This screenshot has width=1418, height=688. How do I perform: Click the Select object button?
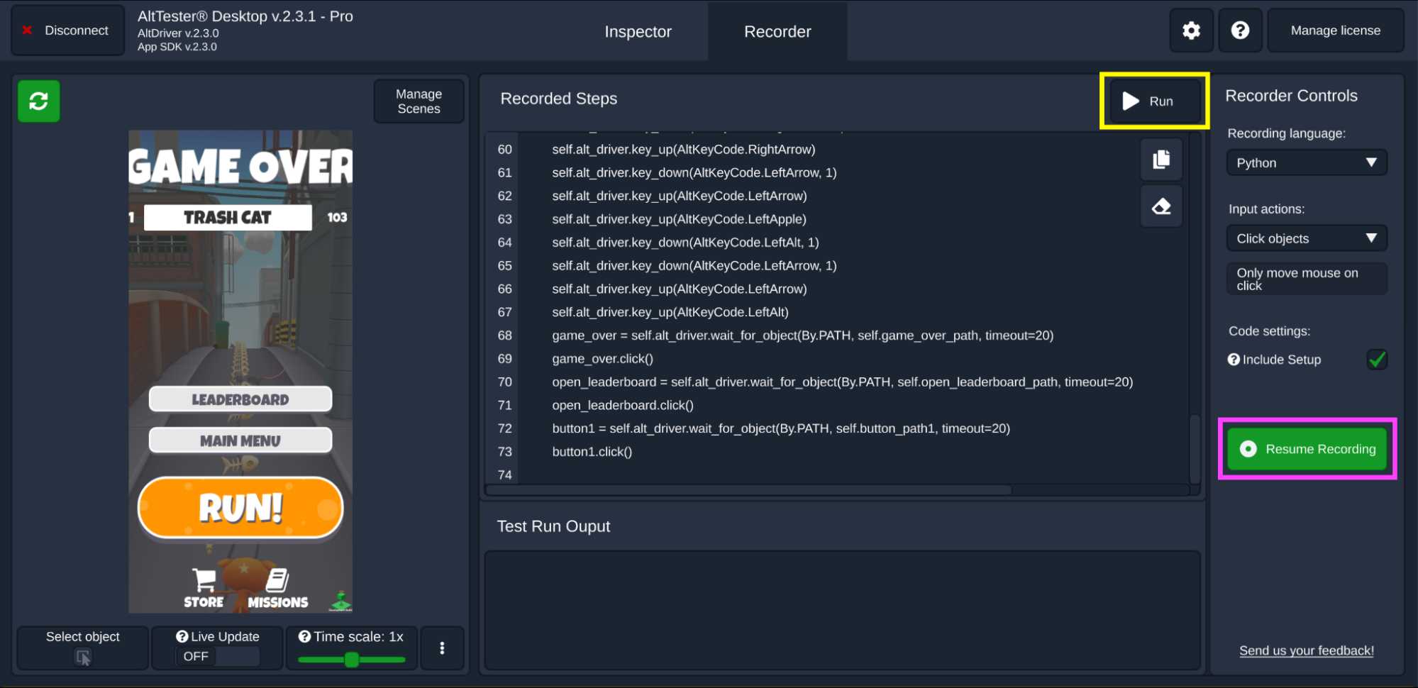[x=83, y=648]
